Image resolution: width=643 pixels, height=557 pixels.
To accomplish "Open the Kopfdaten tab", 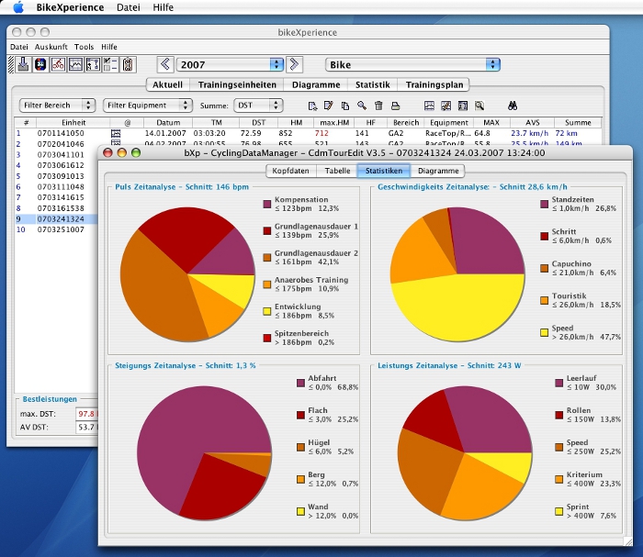I will pyautogui.click(x=291, y=170).
